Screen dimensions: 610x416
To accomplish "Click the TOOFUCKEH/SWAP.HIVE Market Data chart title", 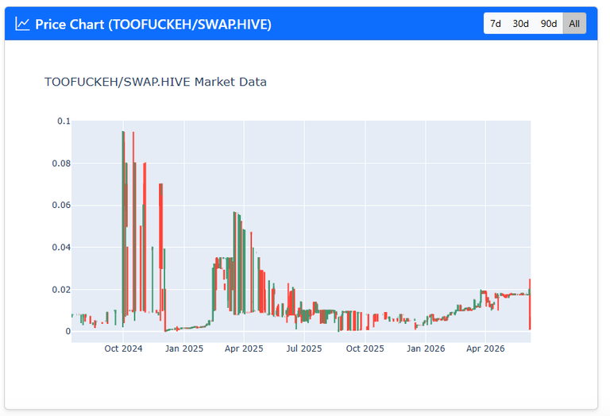I will (x=155, y=82).
